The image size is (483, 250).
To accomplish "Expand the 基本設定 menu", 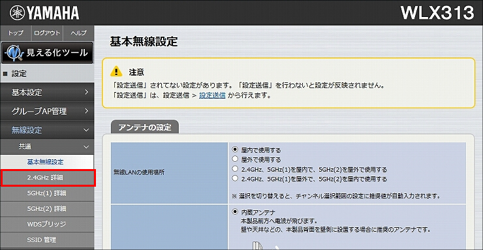I will pos(47,92).
